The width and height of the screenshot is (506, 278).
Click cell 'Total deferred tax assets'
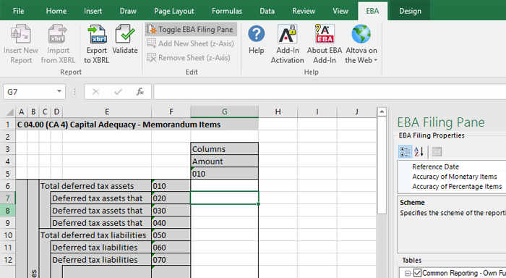pos(95,186)
